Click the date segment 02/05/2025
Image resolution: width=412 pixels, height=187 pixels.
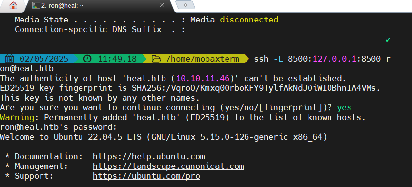(x=44, y=59)
